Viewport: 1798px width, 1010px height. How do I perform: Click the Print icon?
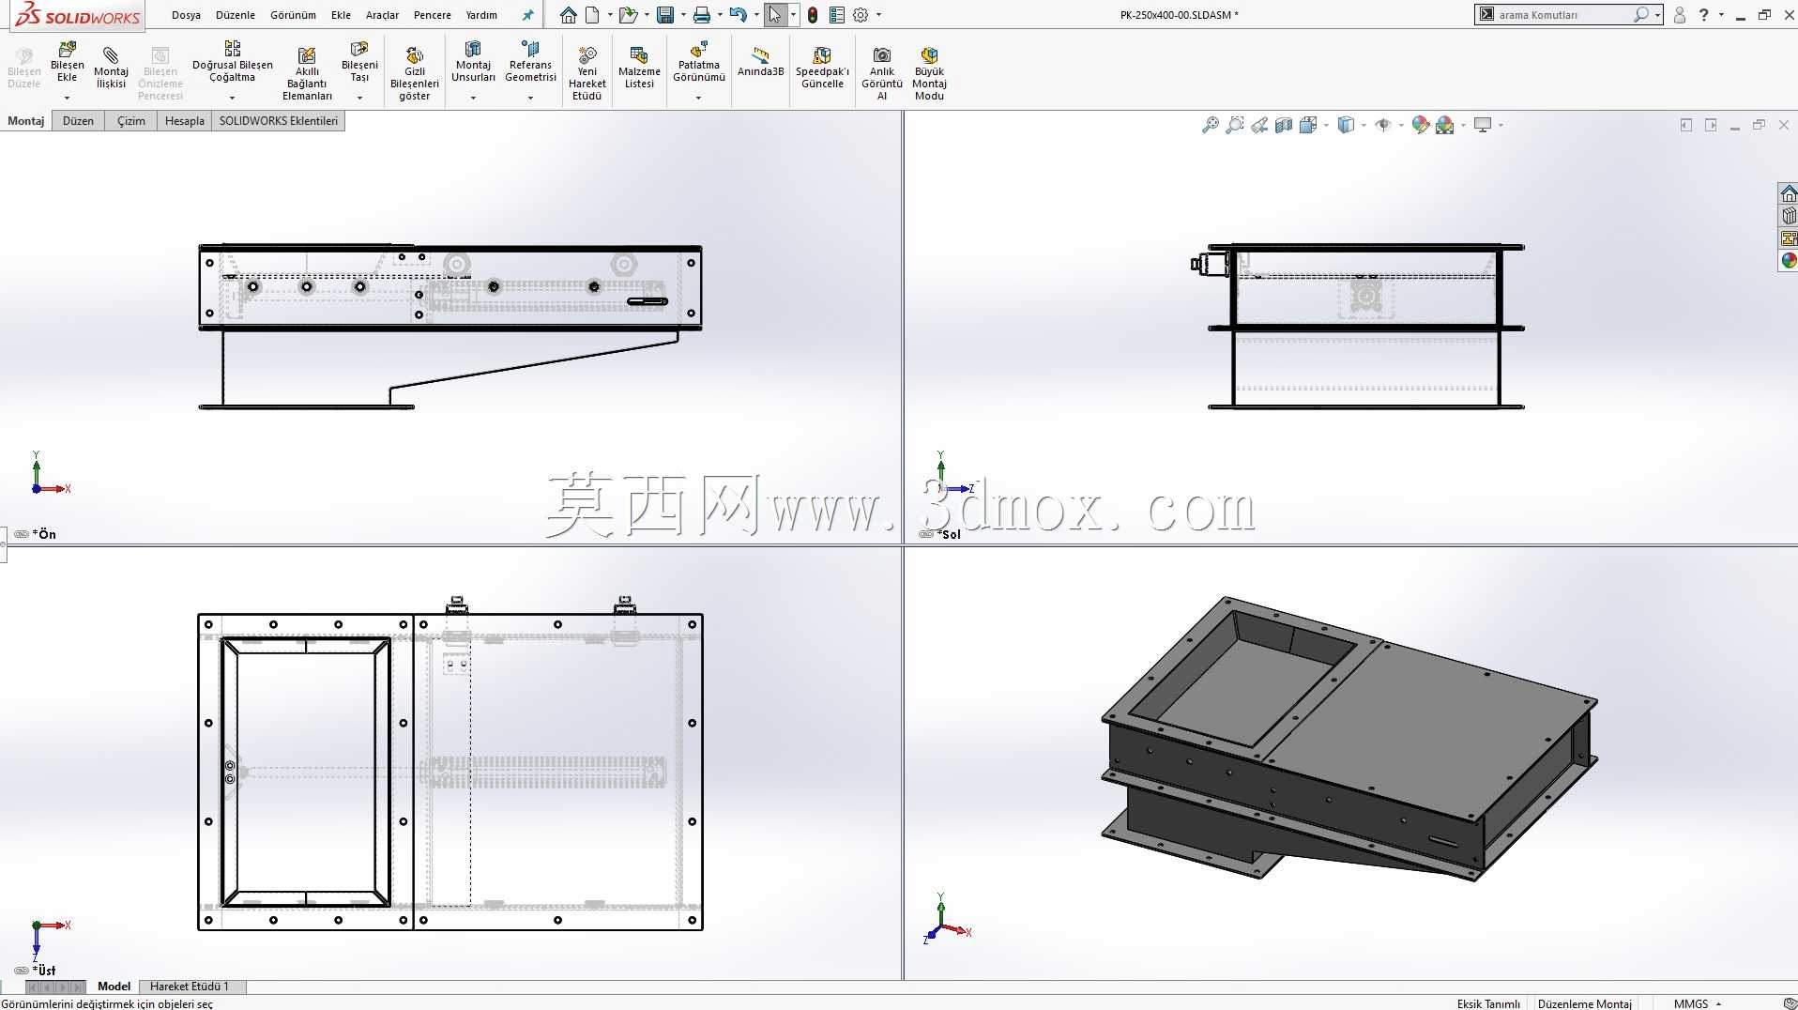pos(702,15)
